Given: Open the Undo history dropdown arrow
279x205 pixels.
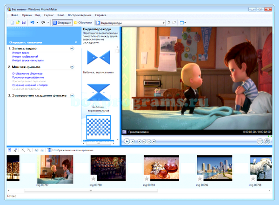Looking at the screenshot, I should click(x=37, y=23).
